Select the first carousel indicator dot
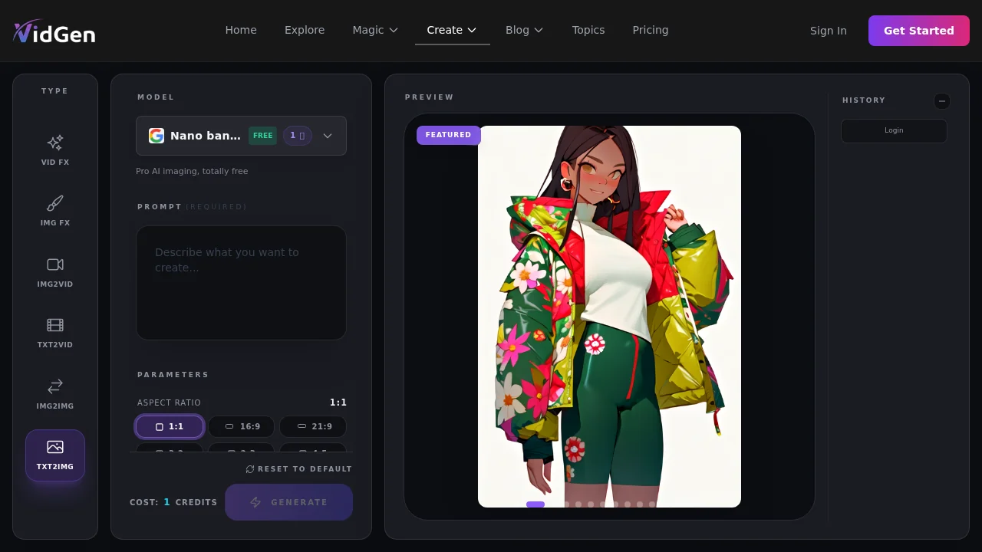 point(535,504)
